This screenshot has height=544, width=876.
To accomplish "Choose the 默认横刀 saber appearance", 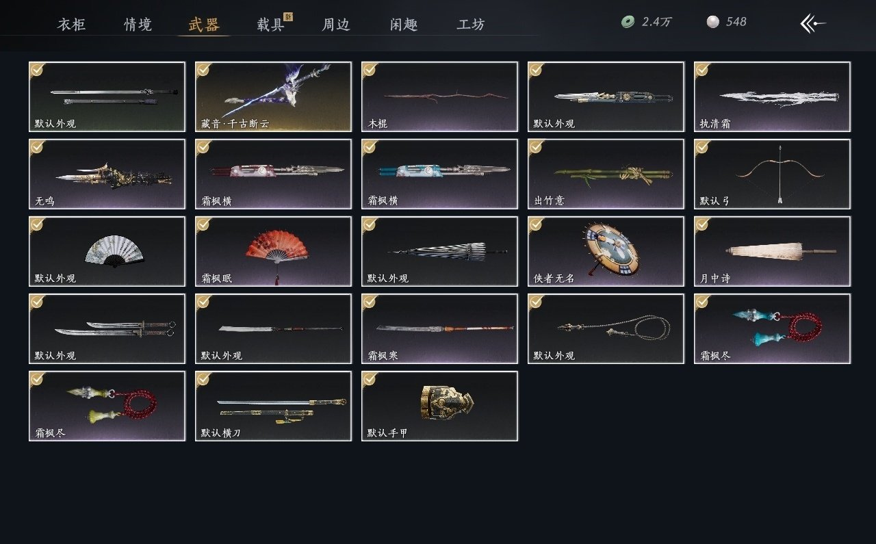I will 273,406.
